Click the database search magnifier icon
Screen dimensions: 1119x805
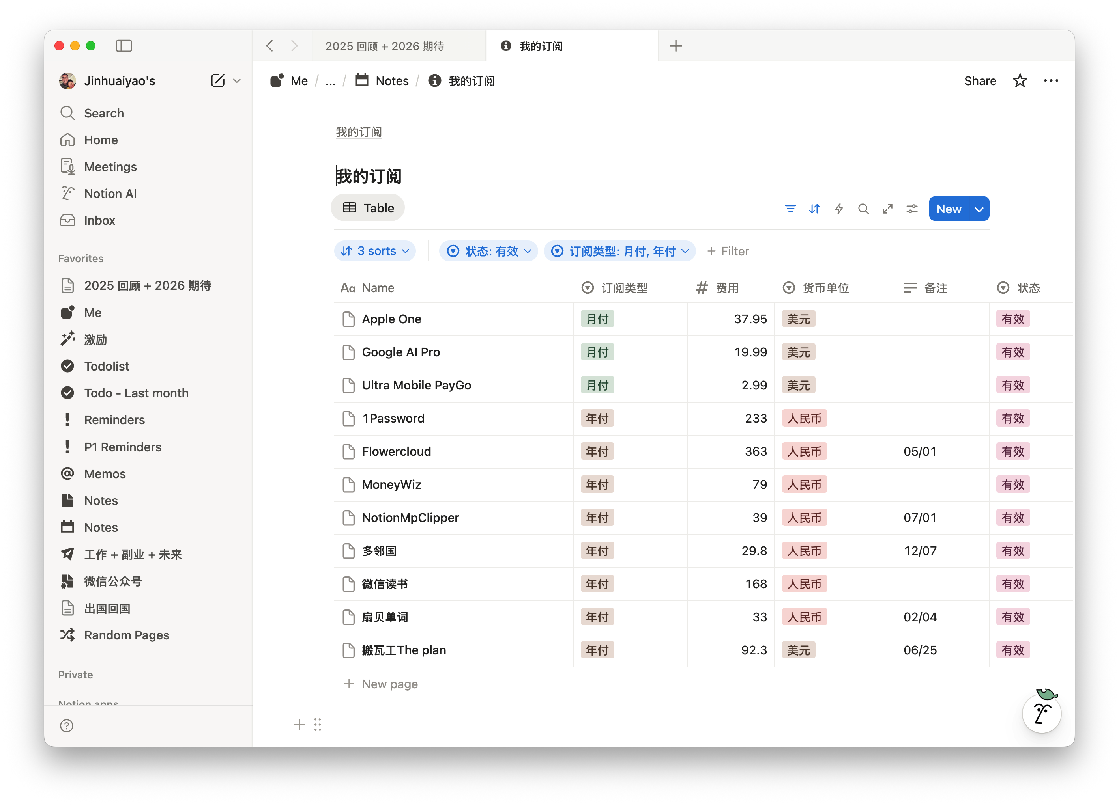863,209
